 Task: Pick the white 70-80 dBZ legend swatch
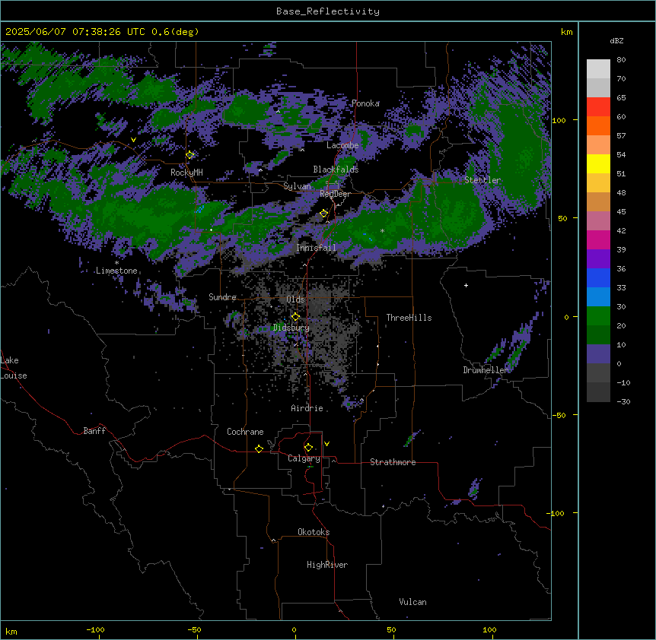point(598,69)
